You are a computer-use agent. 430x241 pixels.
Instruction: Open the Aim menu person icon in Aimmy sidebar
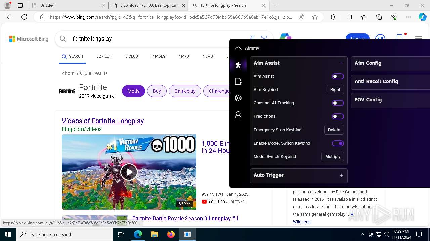tap(238, 65)
